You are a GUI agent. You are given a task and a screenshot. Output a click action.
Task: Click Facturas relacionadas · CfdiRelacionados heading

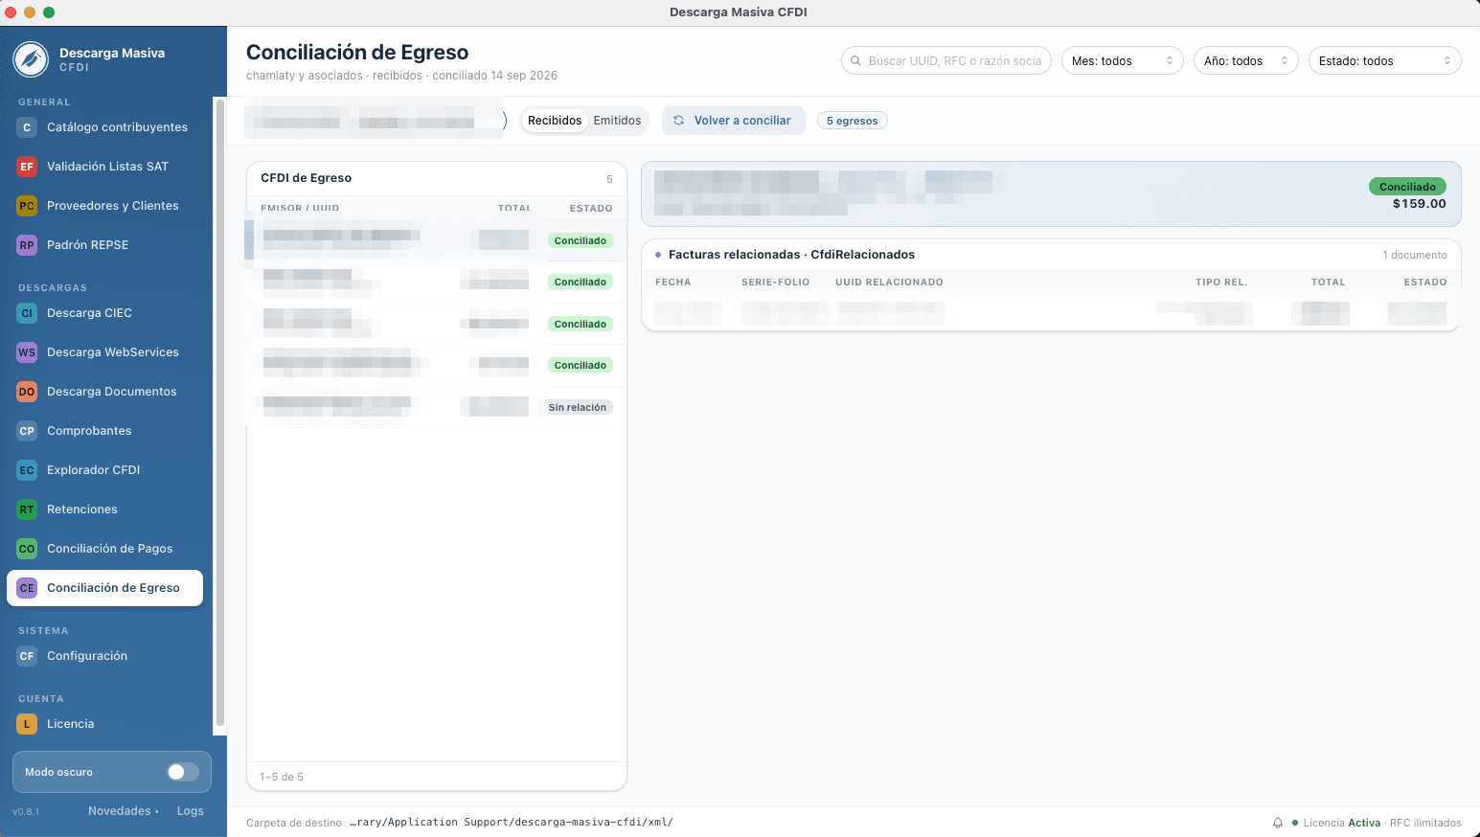click(x=791, y=255)
